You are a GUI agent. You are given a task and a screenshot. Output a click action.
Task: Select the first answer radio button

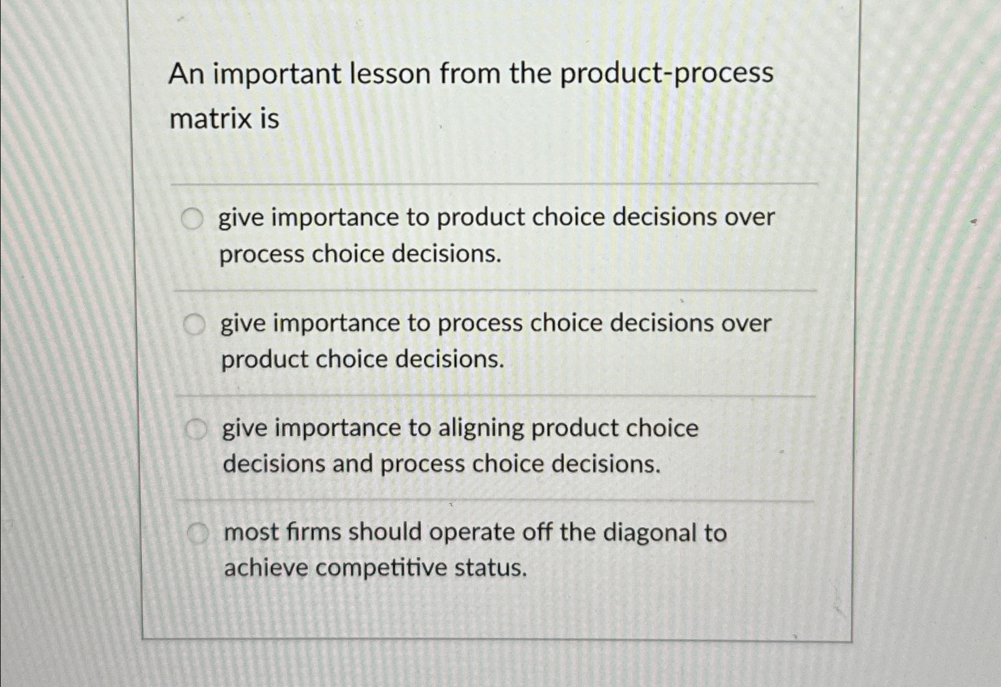coord(193,218)
